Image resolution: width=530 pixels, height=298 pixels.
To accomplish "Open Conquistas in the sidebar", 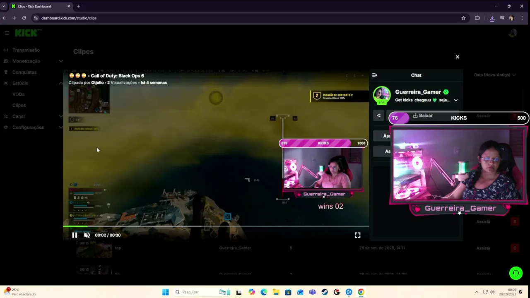I will [x=24, y=72].
